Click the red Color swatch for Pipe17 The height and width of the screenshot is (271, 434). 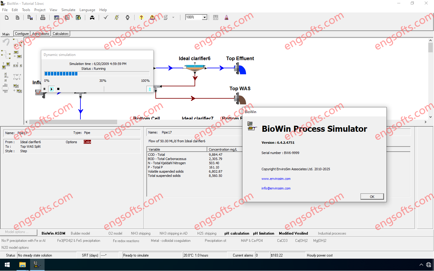tap(87, 142)
